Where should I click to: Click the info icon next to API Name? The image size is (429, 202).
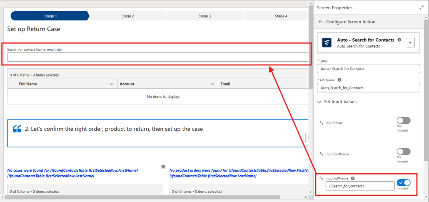(339, 80)
